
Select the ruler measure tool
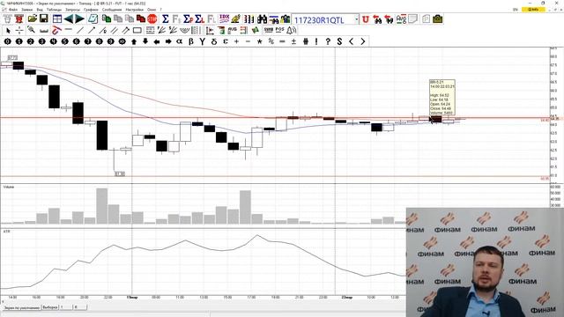coord(44,31)
